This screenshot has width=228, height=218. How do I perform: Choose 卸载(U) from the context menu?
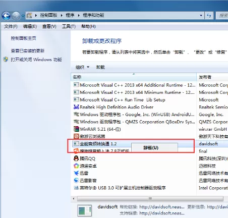[x=154, y=148]
